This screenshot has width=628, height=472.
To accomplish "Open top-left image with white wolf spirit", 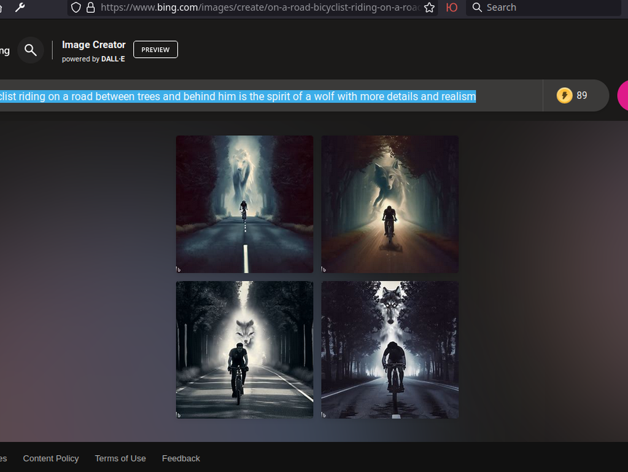I will 244,204.
